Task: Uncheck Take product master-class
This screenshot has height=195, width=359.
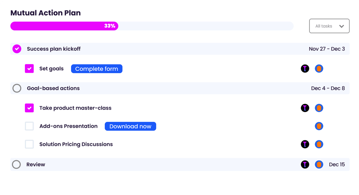Action: [29, 108]
